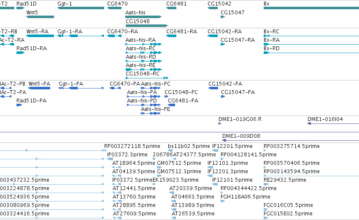The image size is (359, 220).
Task: Open transcript Aats-his-RD label
Action: (x=141, y=57)
